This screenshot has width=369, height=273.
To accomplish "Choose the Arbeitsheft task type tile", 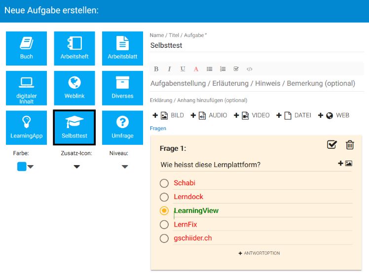I will pos(74,48).
